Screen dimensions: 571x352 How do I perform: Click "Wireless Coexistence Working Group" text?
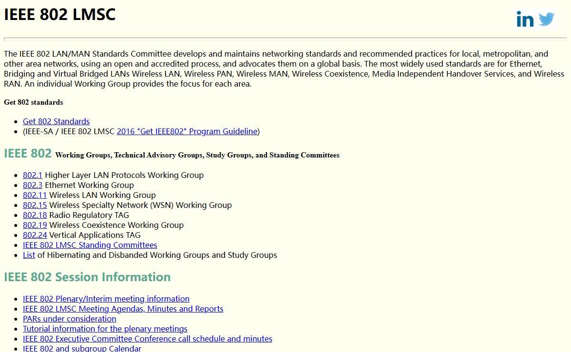click(117, 225)
